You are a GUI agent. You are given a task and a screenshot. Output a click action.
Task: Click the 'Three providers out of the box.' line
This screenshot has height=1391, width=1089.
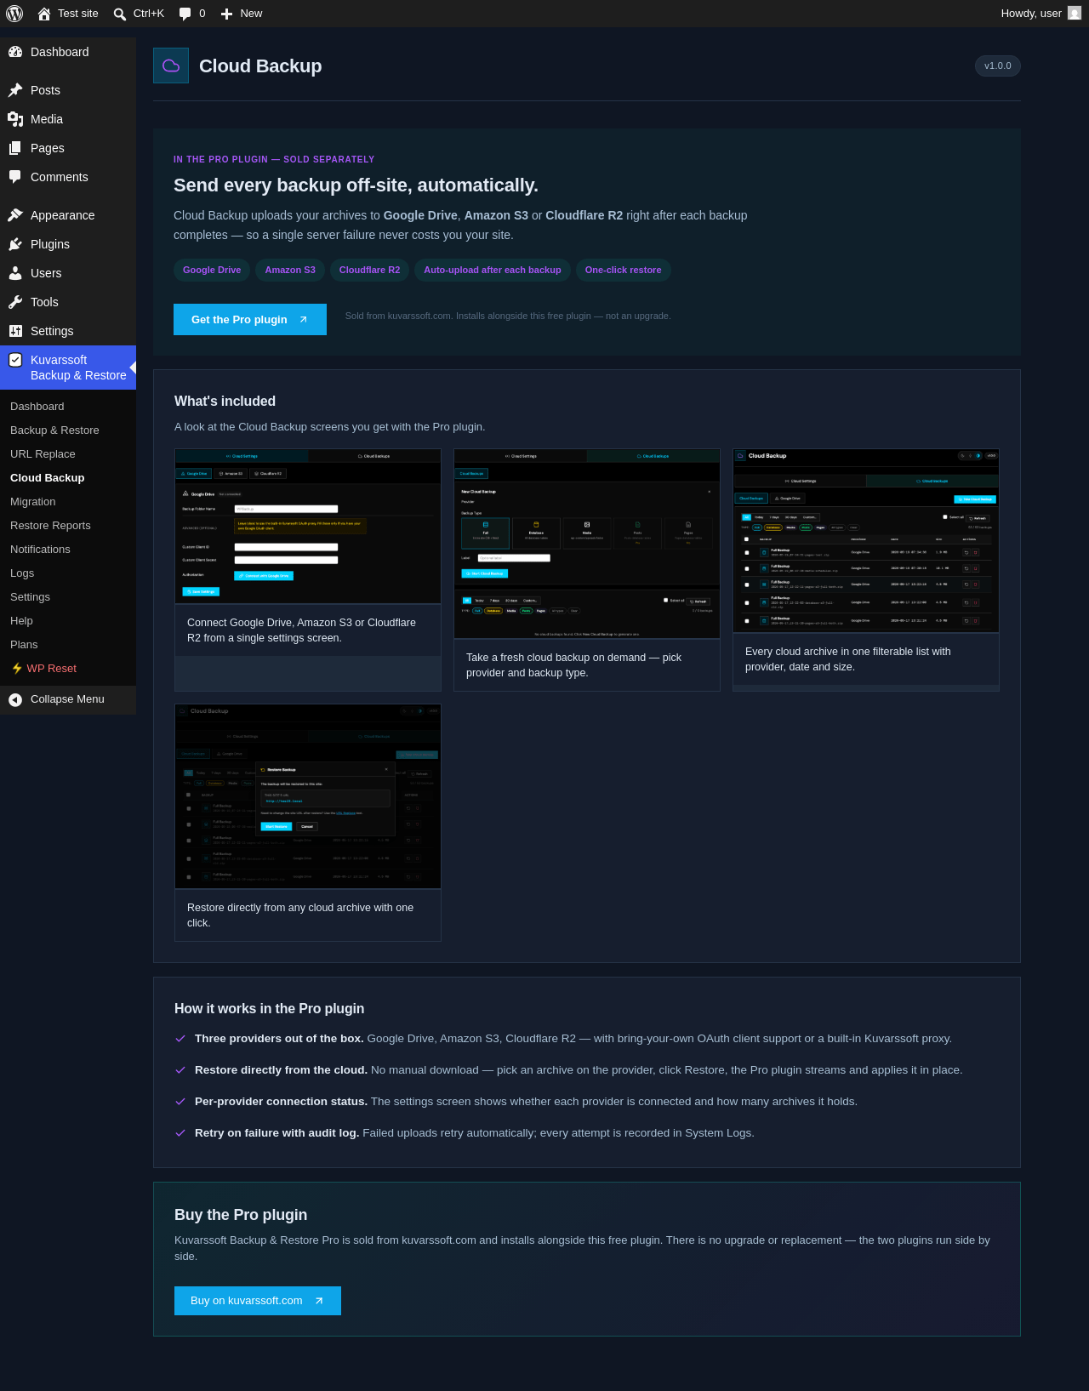click(x=573, y=1039)
